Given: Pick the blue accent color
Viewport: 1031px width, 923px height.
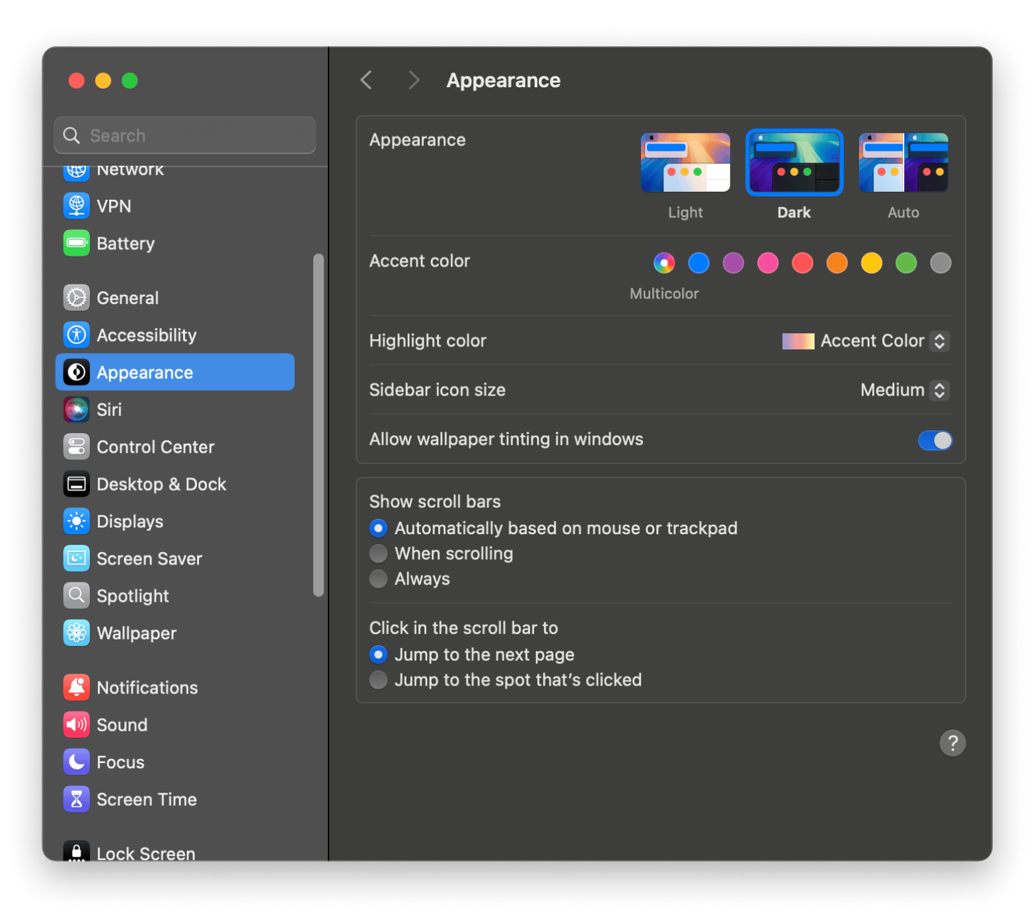Looking at the screenshot, I should [x=699, y=263].
